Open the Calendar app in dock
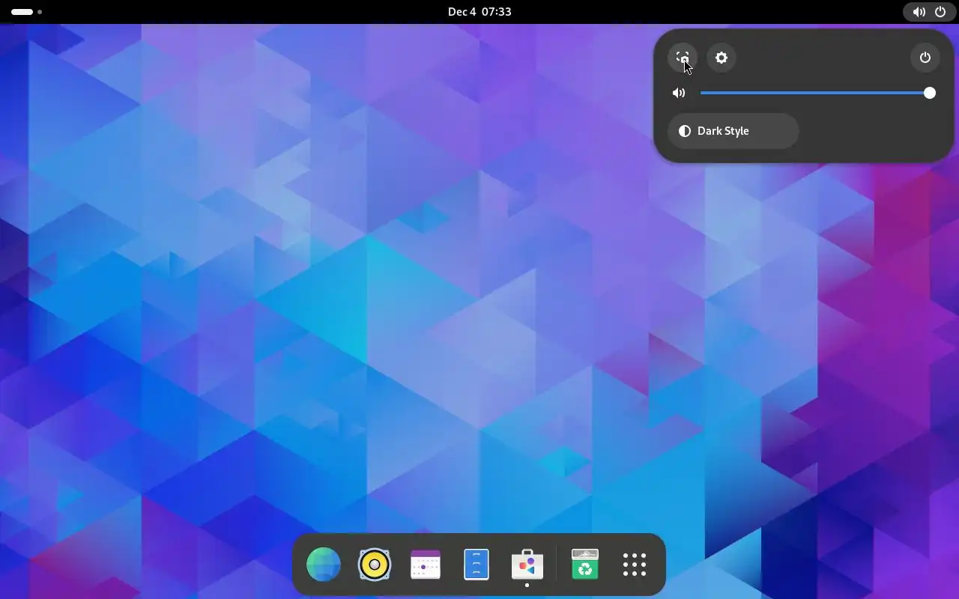This screenshot has width=959, height=599. (426, 565)
